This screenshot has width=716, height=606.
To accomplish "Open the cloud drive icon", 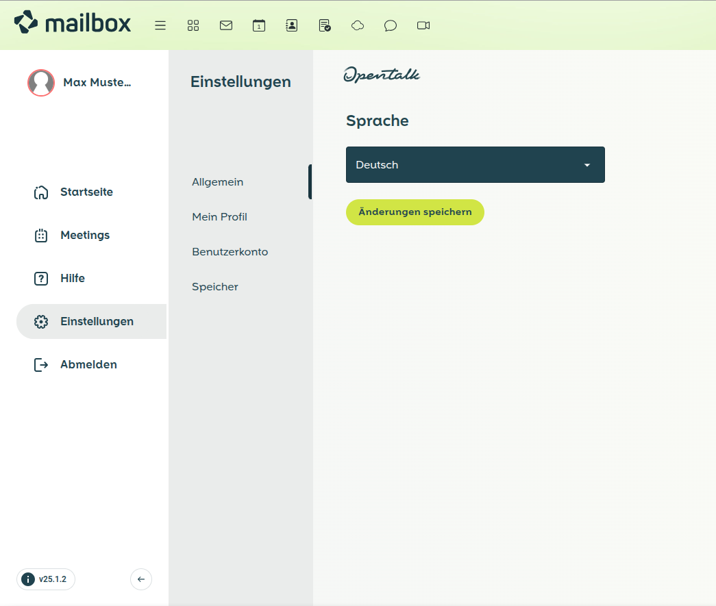I will [x=358, y=25].
